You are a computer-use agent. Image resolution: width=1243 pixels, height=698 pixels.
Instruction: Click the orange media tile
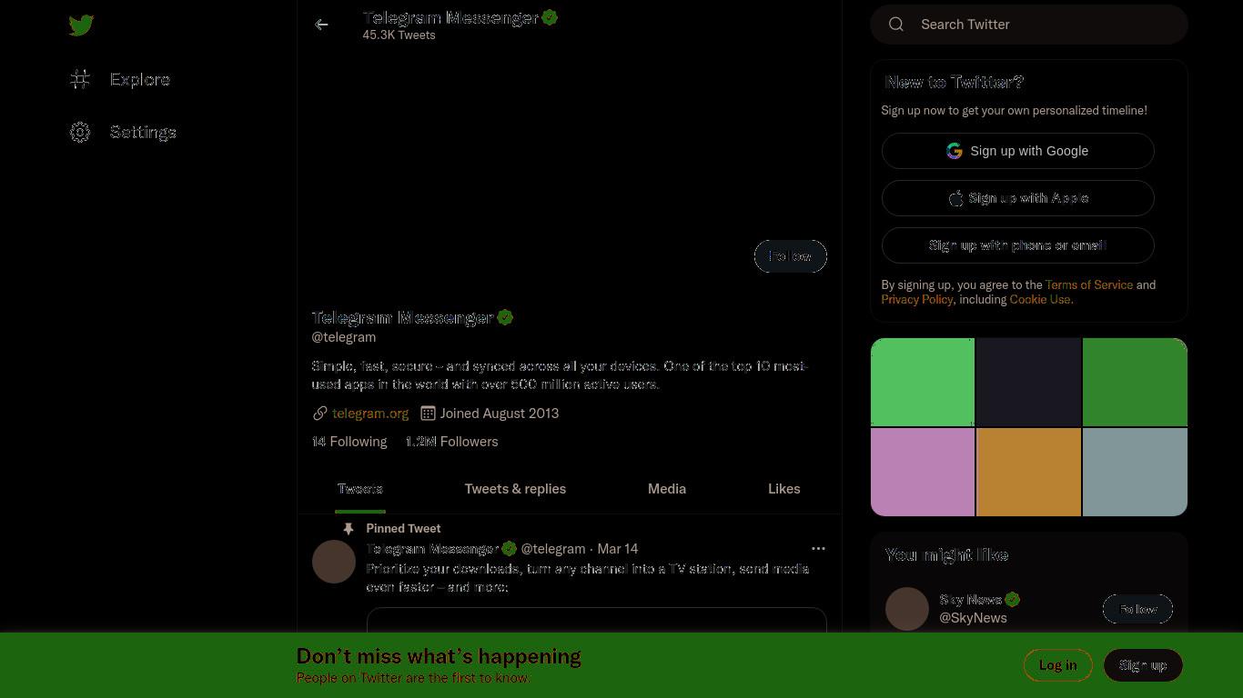pos(1028,473)
